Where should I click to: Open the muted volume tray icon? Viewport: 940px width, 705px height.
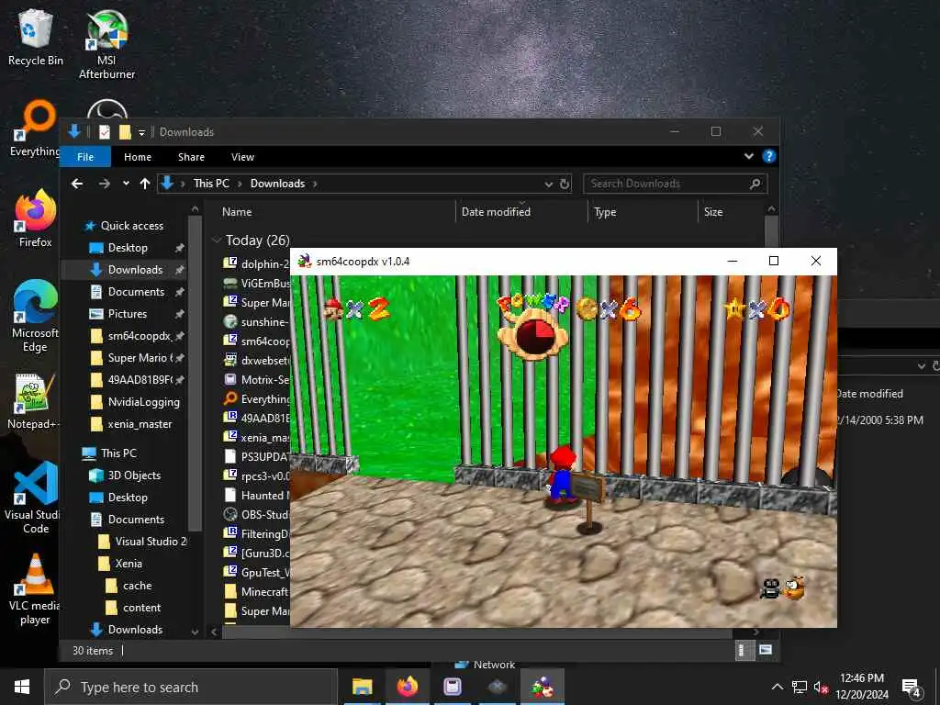(821, 687)
